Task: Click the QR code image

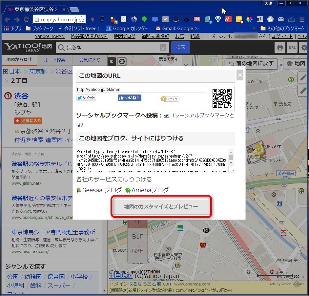Action: [x=222, y=98]
